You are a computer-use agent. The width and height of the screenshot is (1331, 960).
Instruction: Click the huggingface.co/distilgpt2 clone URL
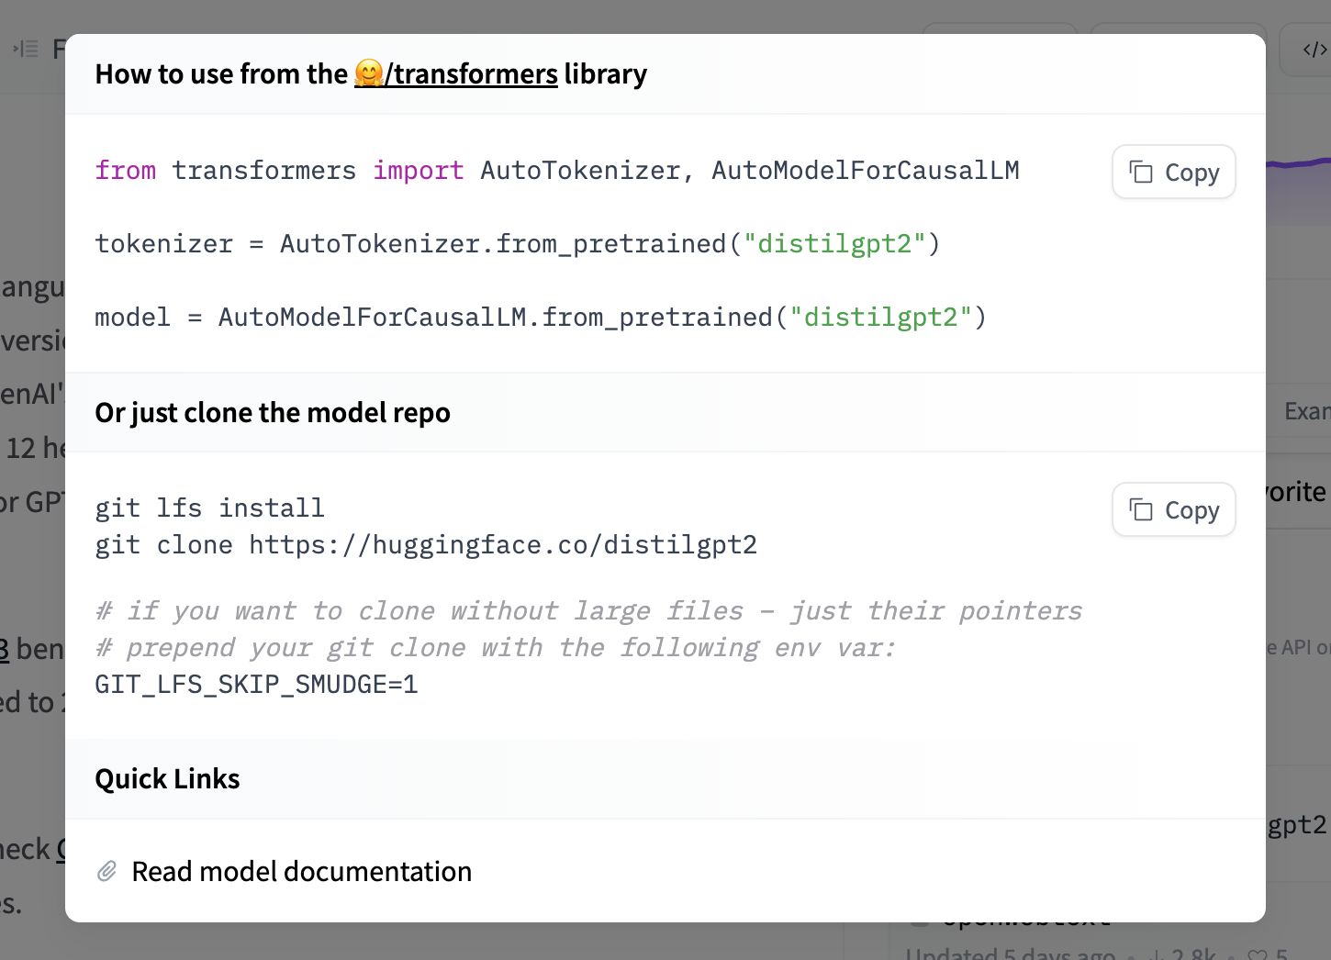click(503, 545)
